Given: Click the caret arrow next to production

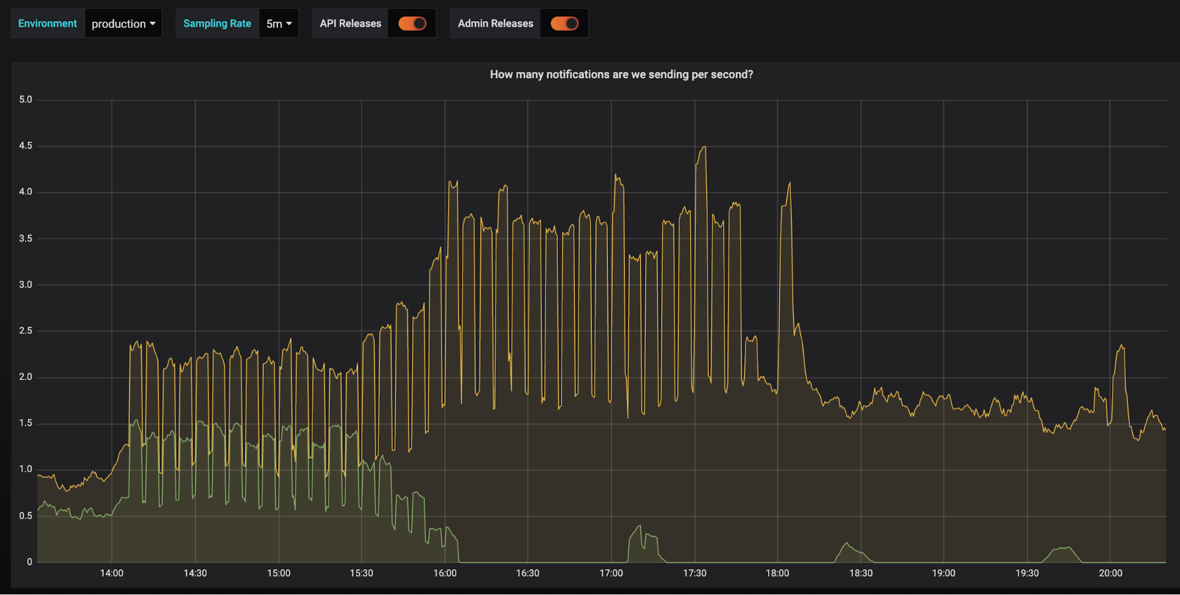Looking at the screenshot, I should point(153,24).
